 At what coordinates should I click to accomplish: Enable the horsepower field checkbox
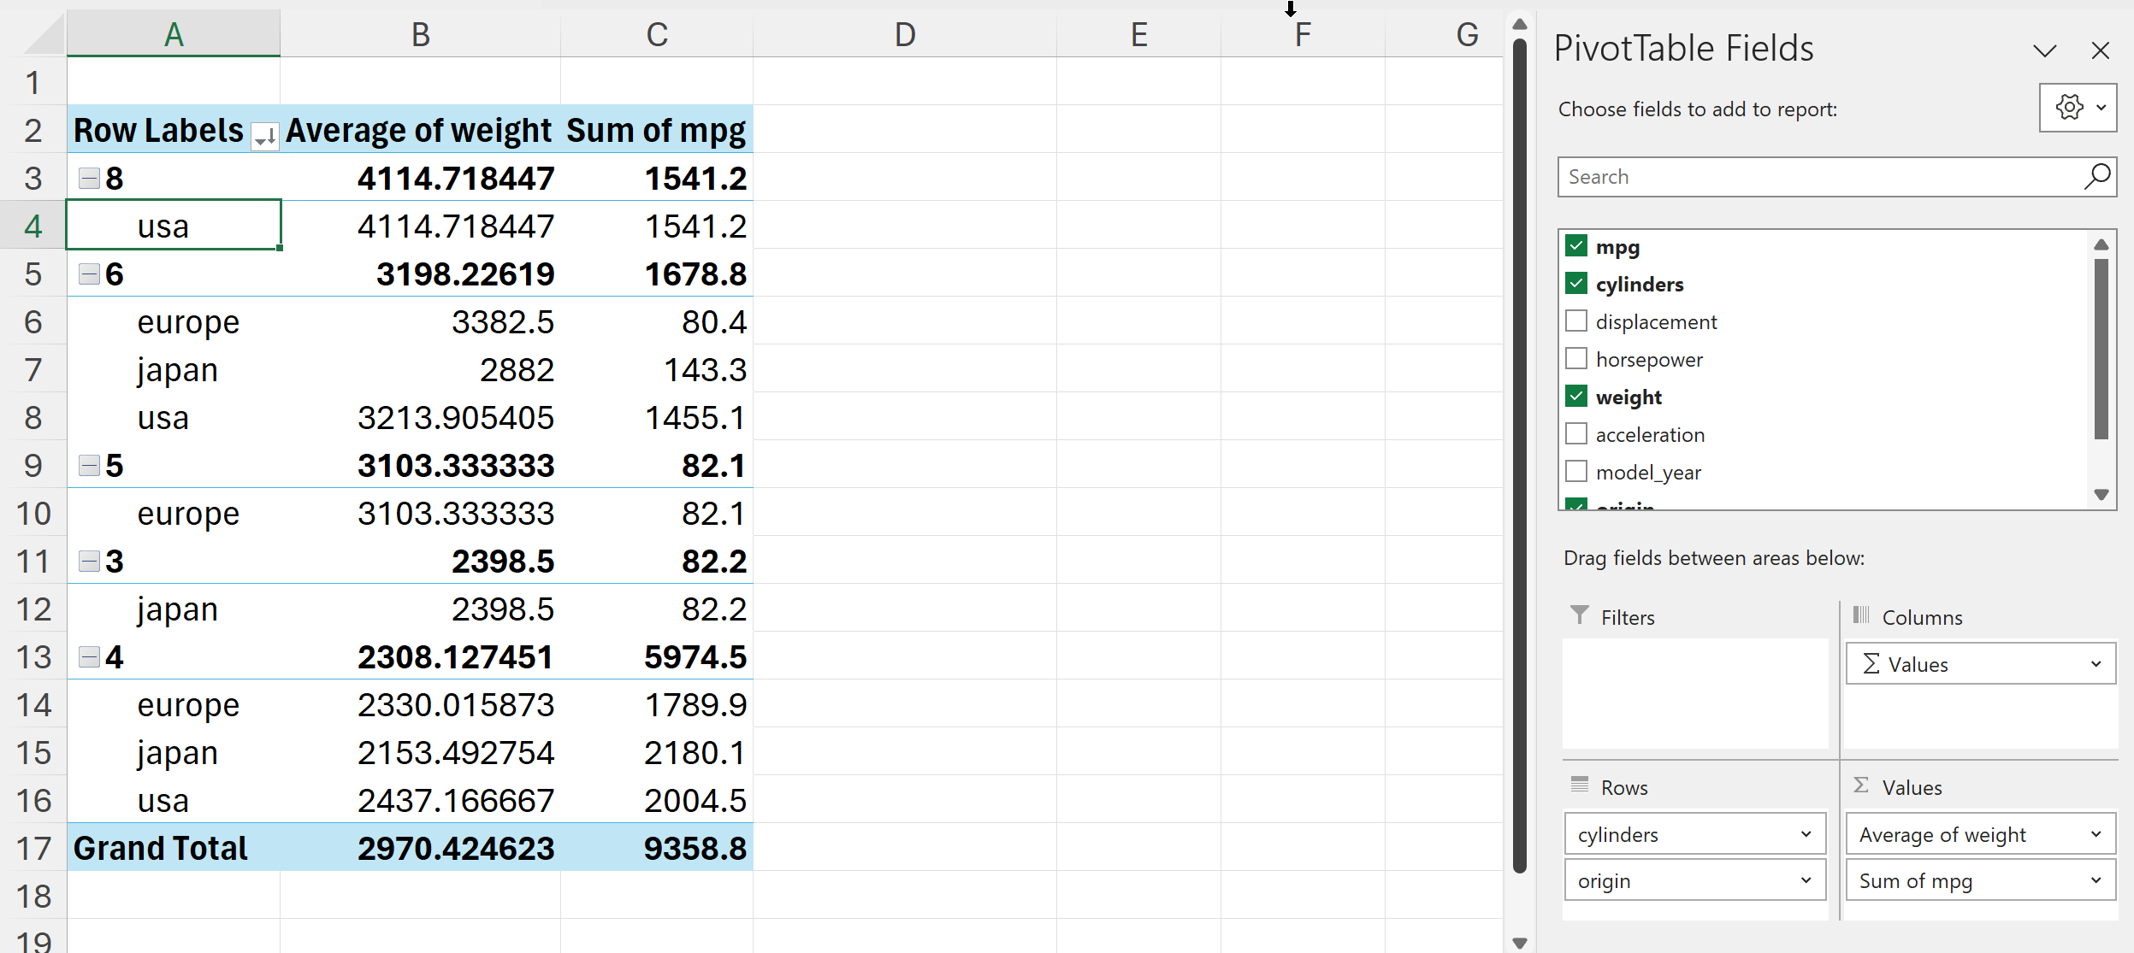click(x=1576, y=359)
